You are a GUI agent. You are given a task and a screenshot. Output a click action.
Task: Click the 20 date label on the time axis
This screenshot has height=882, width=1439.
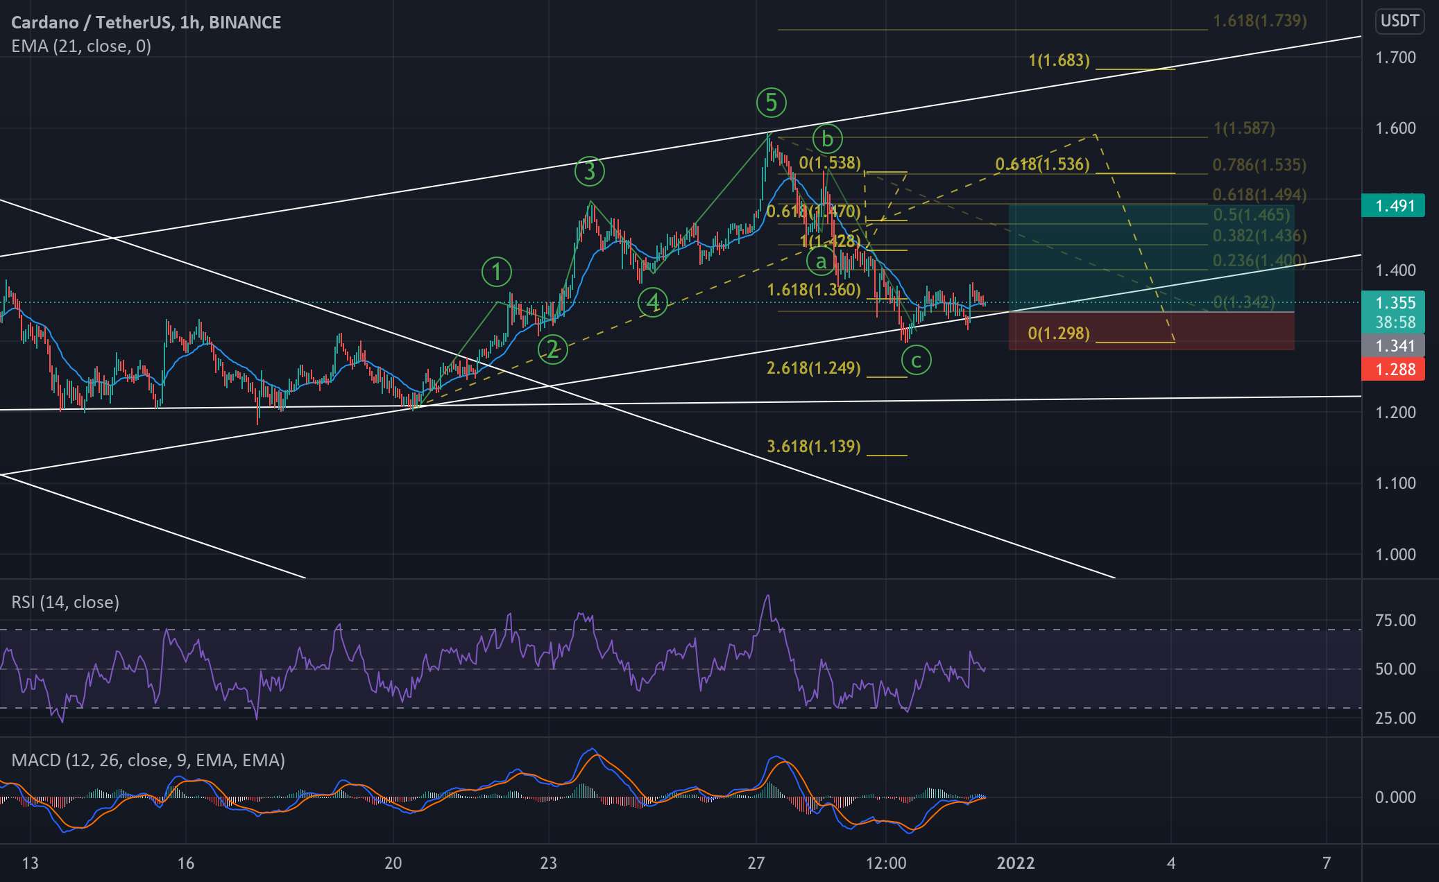pyautogui.click(x=393, y=863)
